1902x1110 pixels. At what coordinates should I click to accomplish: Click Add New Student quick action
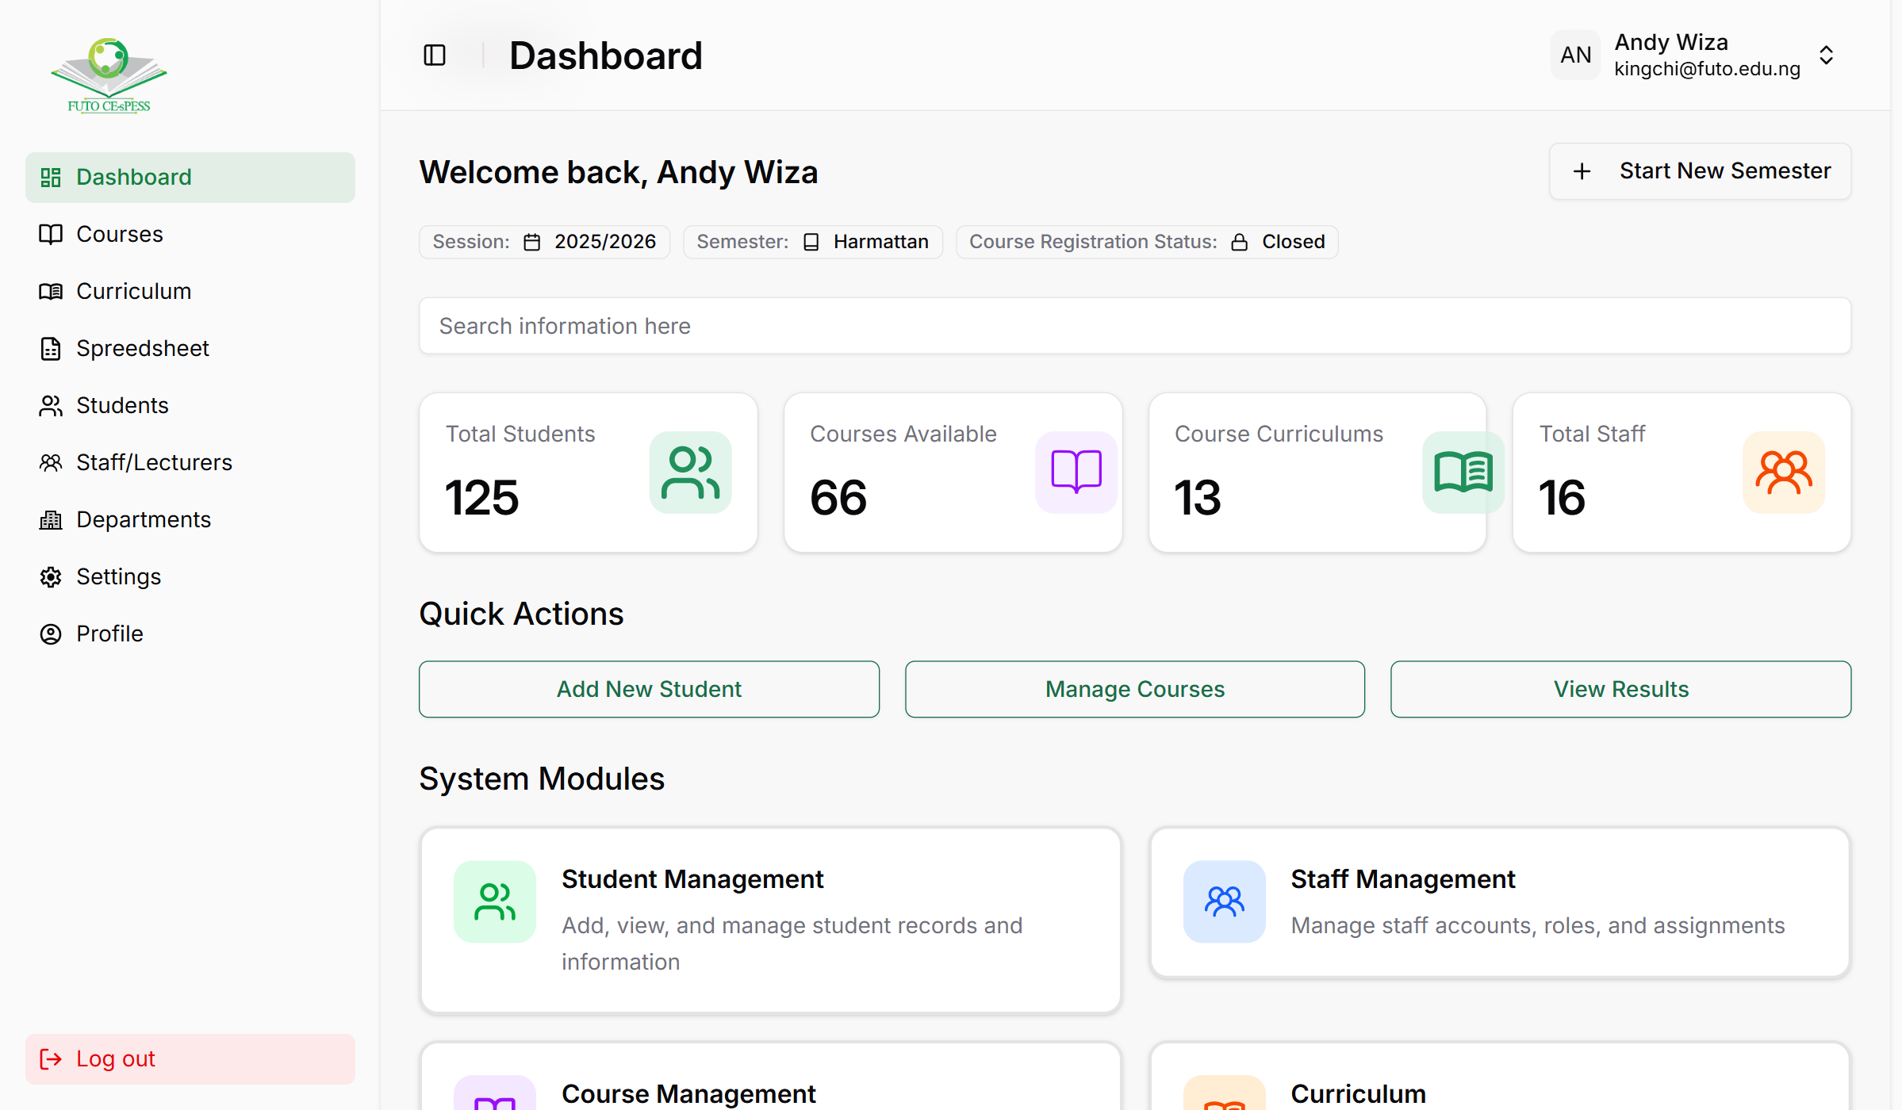point(649,689)
